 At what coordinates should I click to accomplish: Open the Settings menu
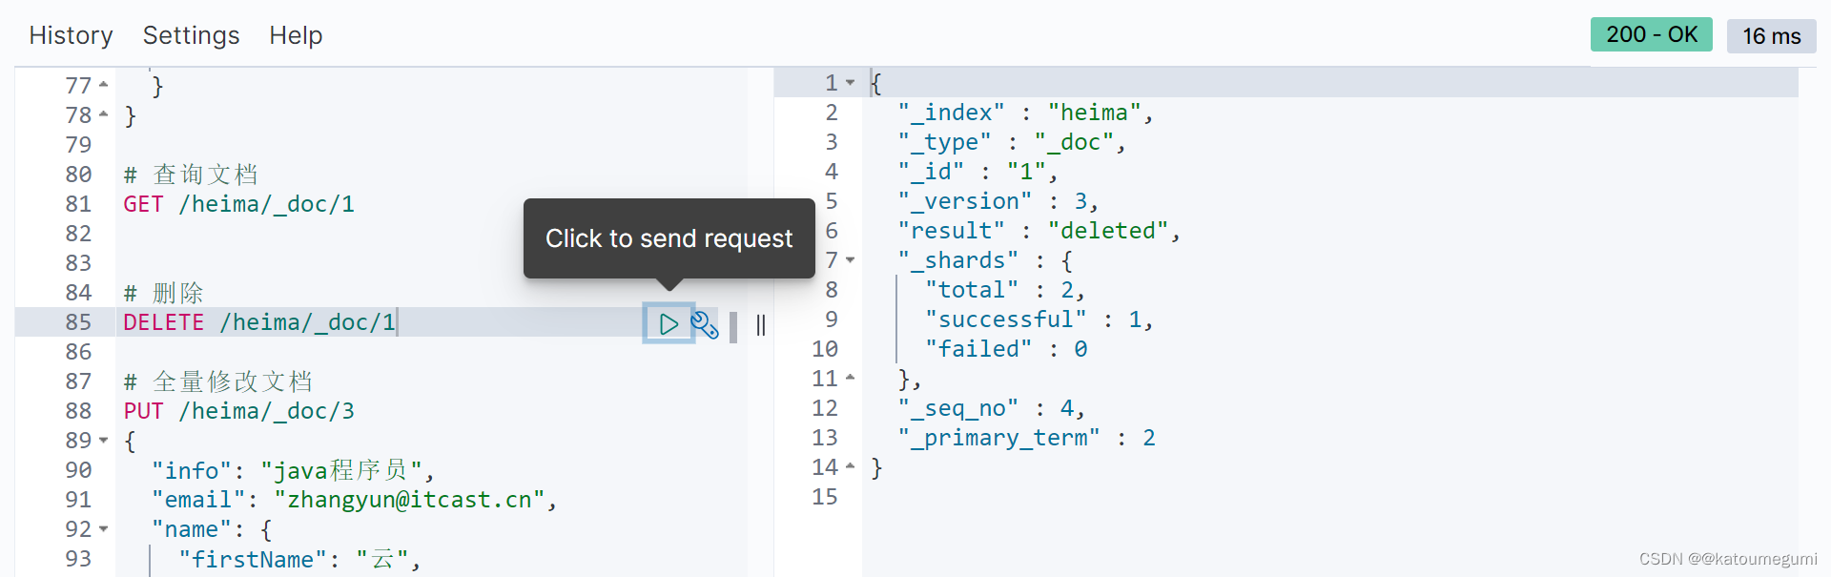click(x=191, y=35)
